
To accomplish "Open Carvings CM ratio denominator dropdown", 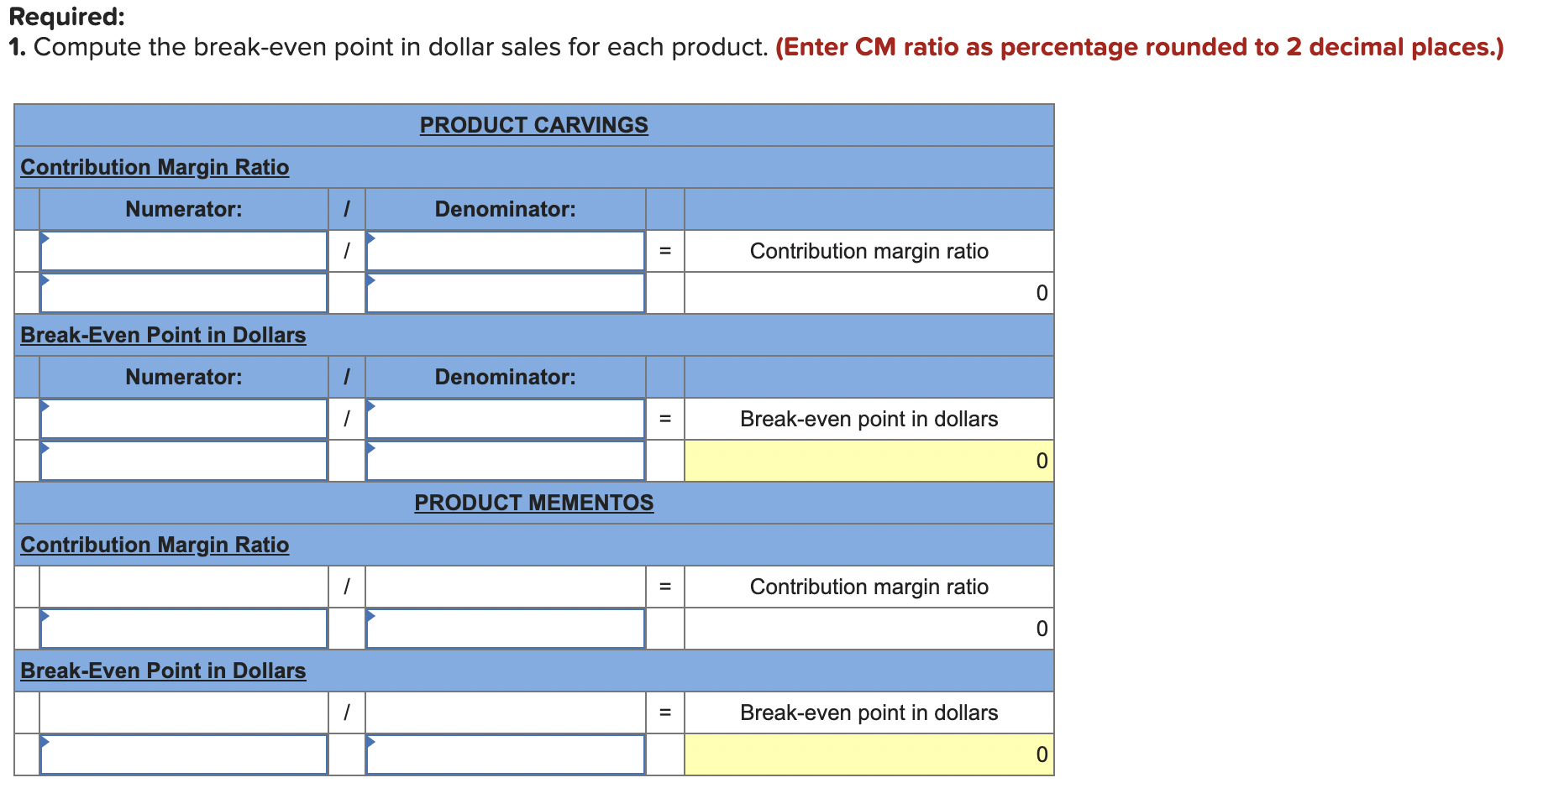I will click(x=506, y=251).
